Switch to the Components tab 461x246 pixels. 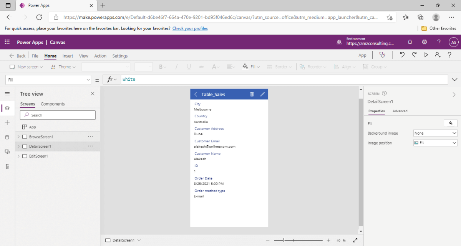coord(53,104)
